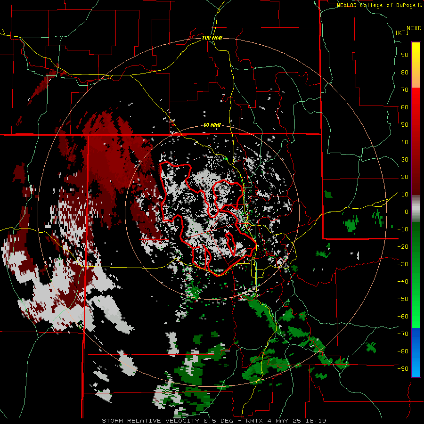The width and height of the screenshot is (424, 424).
Task: Click the 60 value on velocity scale
Action: [405, 107]
